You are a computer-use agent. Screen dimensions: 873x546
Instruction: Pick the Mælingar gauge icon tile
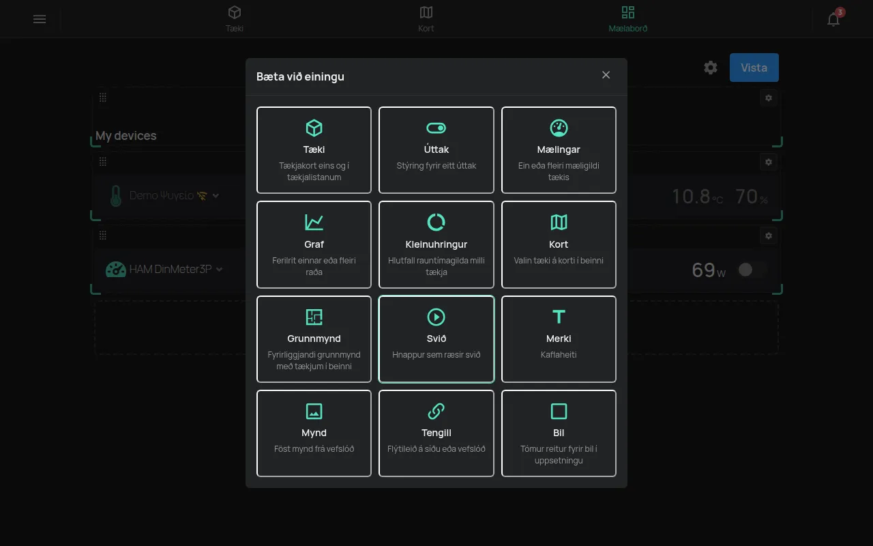tap(559, 150)
